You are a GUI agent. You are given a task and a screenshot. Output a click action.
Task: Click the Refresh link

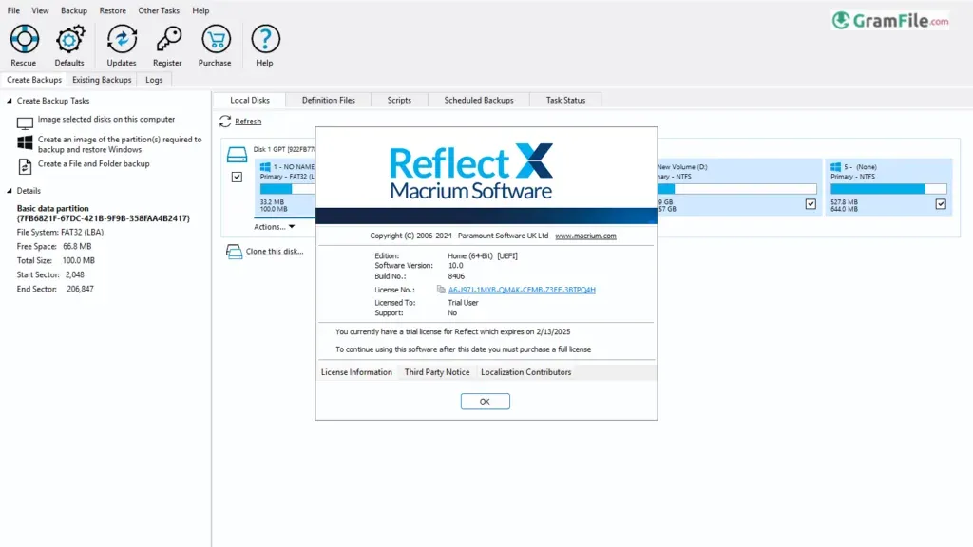(x=248, y=122)
